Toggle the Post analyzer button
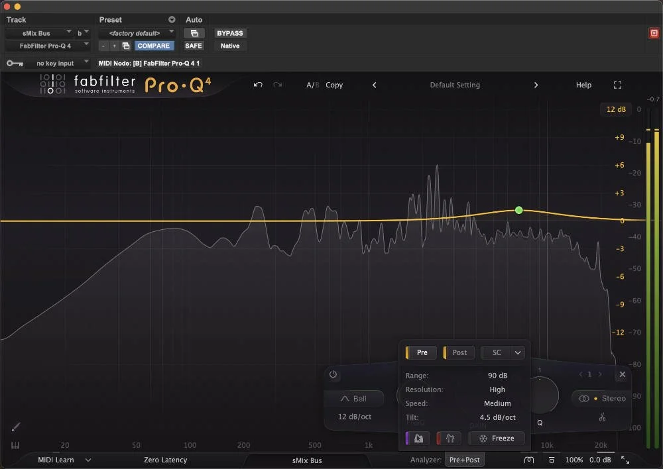Screen dimensions: 663x469 tap(459, 352)
